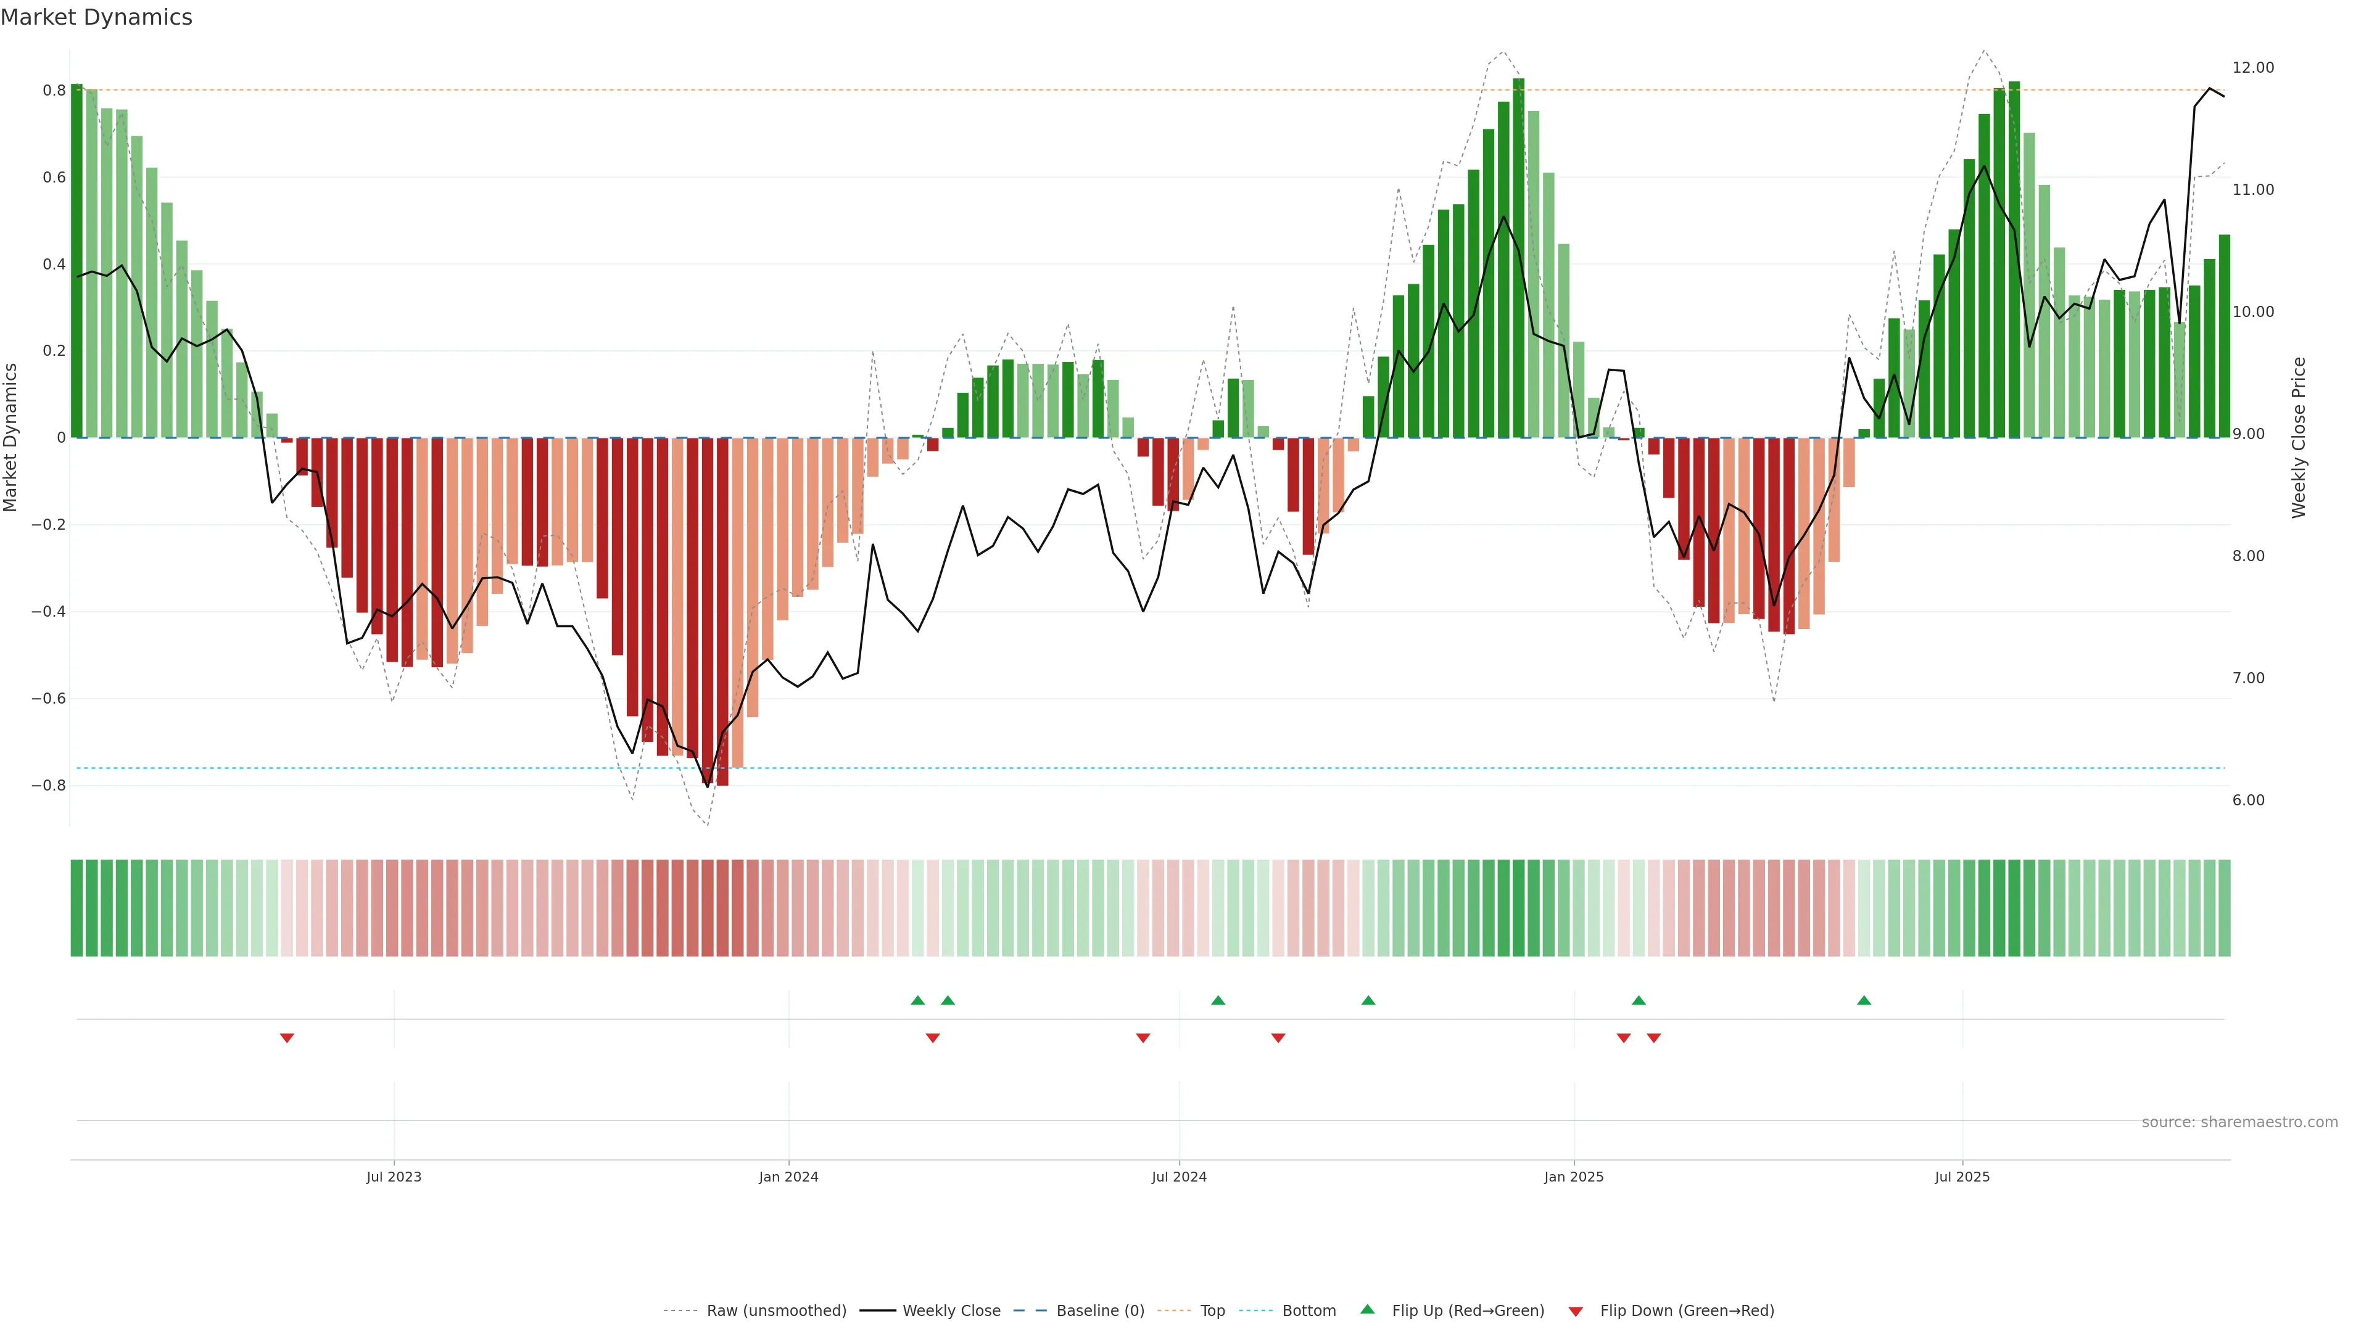Click the 12.00 price tick label
Screen dimensions: 2369x1332
2252,67
